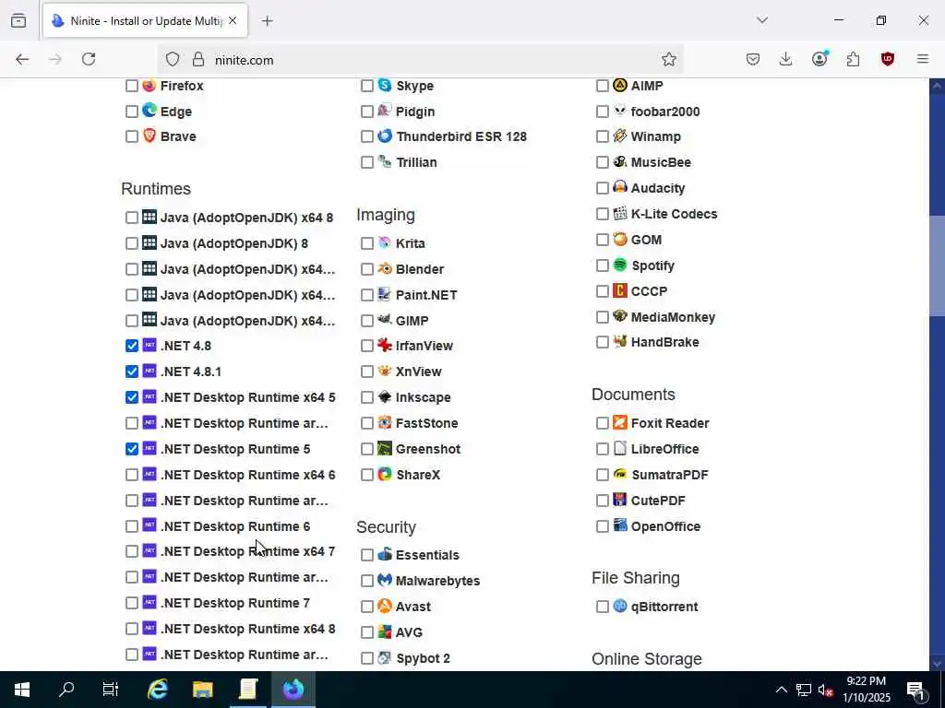Screen dimensions: 945x708
Task: Open Firefox View pinned icon
Action: 18,20
